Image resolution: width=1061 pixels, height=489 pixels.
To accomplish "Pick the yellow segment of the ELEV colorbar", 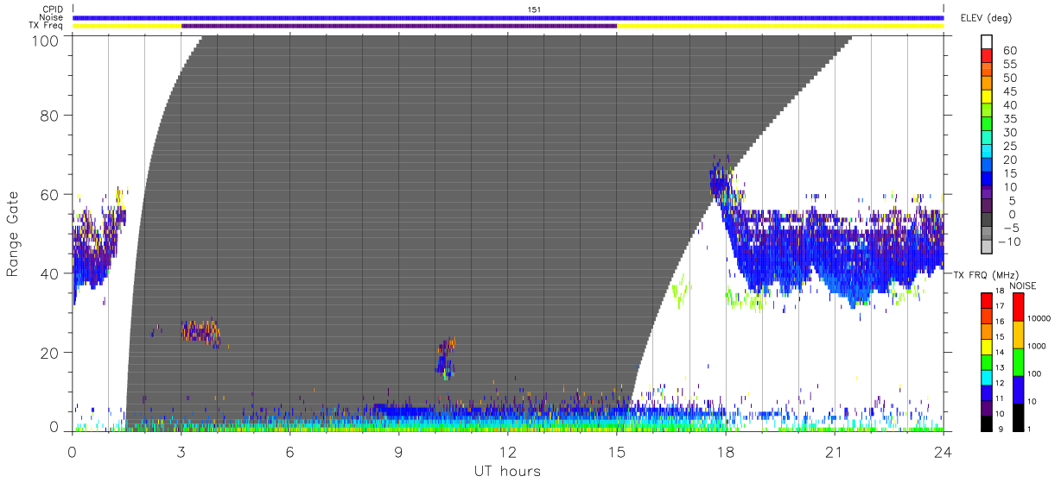I will coord(987,97).
